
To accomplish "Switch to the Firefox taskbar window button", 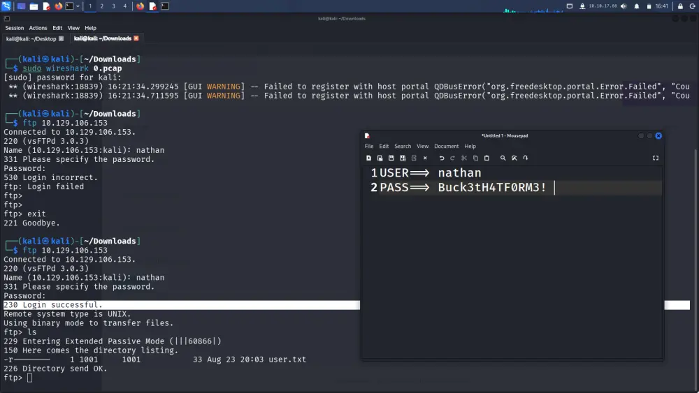I will point(140,6).
